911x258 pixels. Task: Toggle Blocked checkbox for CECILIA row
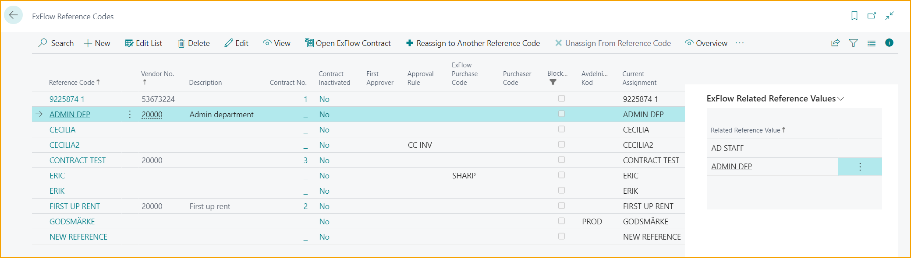click(x=561, y=129)
